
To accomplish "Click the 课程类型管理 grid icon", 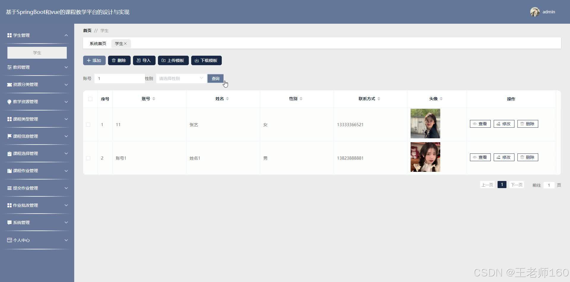I will click(9, 119).
